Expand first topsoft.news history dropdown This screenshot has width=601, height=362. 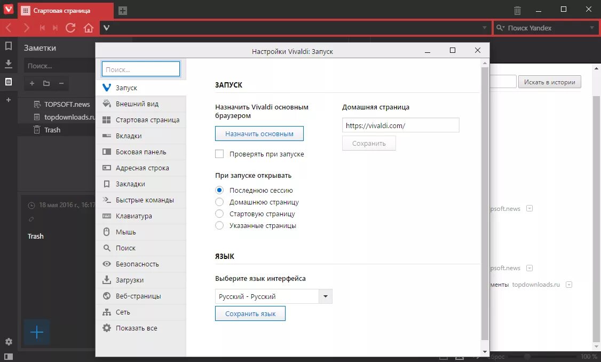tap(529, 209)
